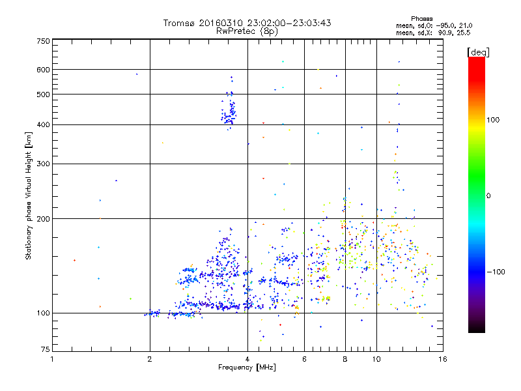Click the colorbar tick label '100'

click(493, 120)
